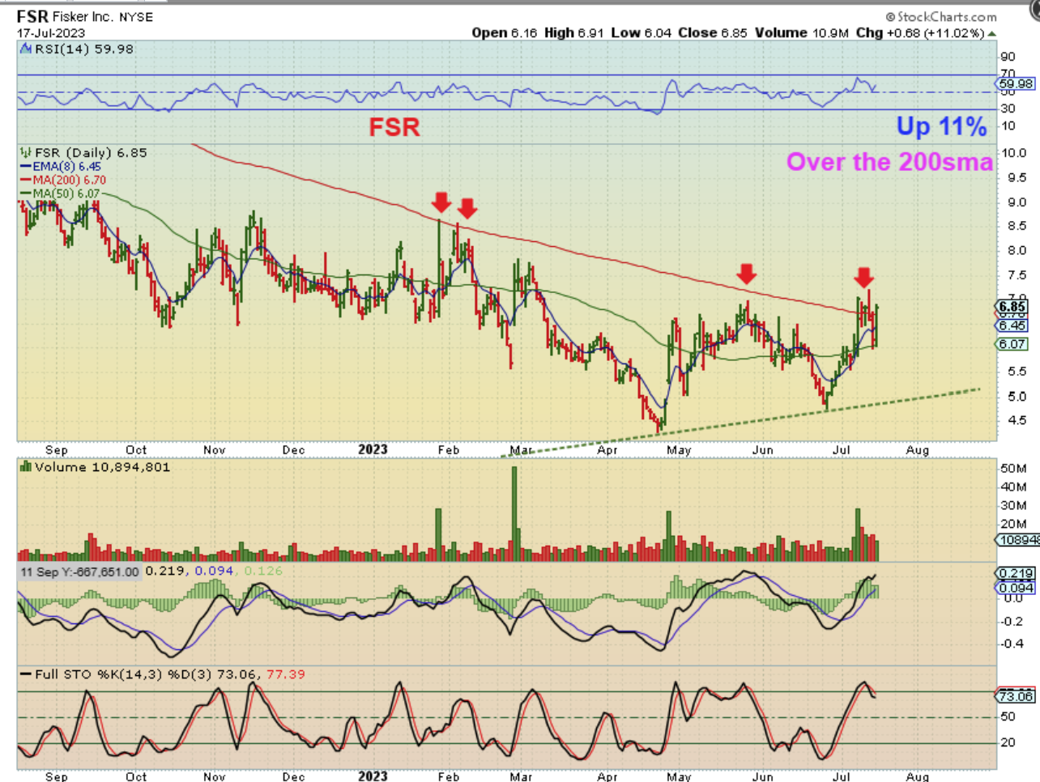Click the 6.45 EMA tag on price axis

[1012, 325]
